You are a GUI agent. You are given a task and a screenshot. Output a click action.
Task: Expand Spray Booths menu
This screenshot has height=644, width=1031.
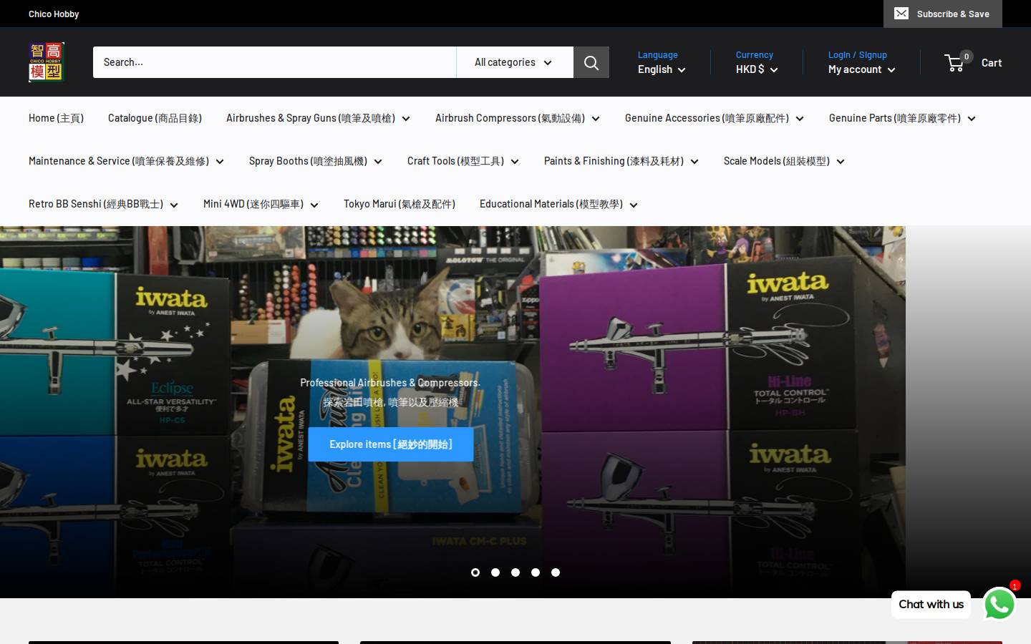click(x=316, y=161)
